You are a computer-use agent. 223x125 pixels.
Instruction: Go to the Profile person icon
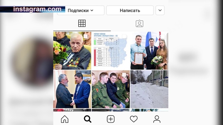click(x=157, y=119)
